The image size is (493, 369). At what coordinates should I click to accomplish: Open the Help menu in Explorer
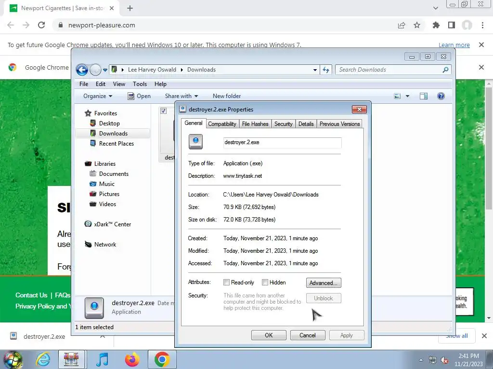coord(160,84)
